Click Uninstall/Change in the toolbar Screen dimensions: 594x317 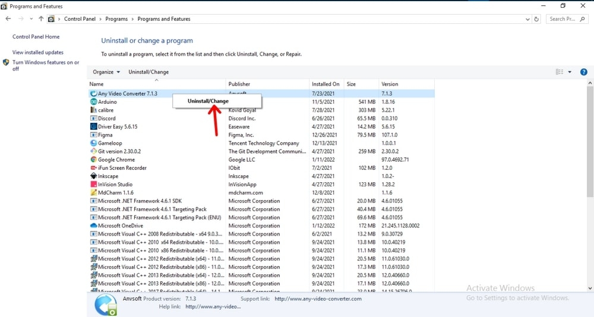point(148,72)
